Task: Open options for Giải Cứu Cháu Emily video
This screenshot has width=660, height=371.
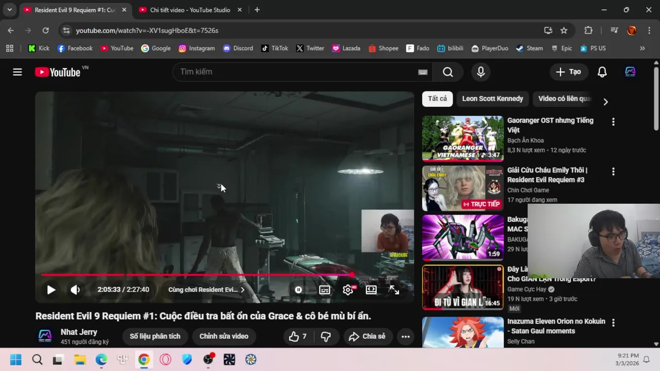Action: [613, 172]
